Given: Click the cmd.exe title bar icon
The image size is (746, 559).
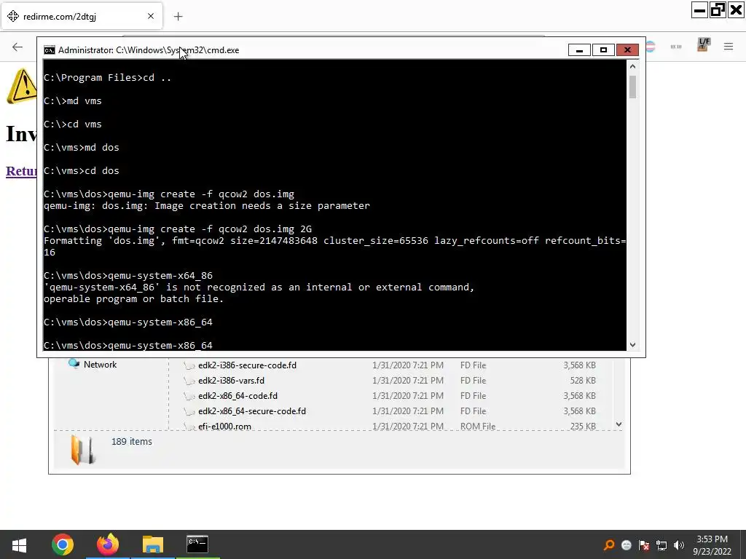Looking at the screenshot, I should (49, 50).
